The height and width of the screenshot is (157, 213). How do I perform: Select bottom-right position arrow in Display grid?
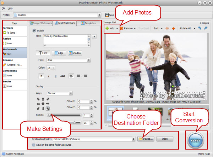48,108
